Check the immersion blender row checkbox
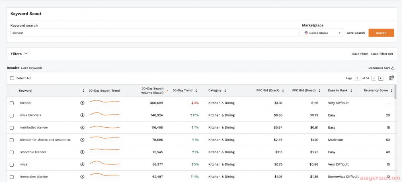Screen dimensions: 402x182 [12, 177]
